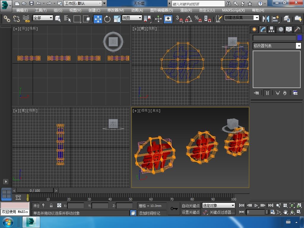
Task: Toggle Angle Snap
Action: pos(189,19)
